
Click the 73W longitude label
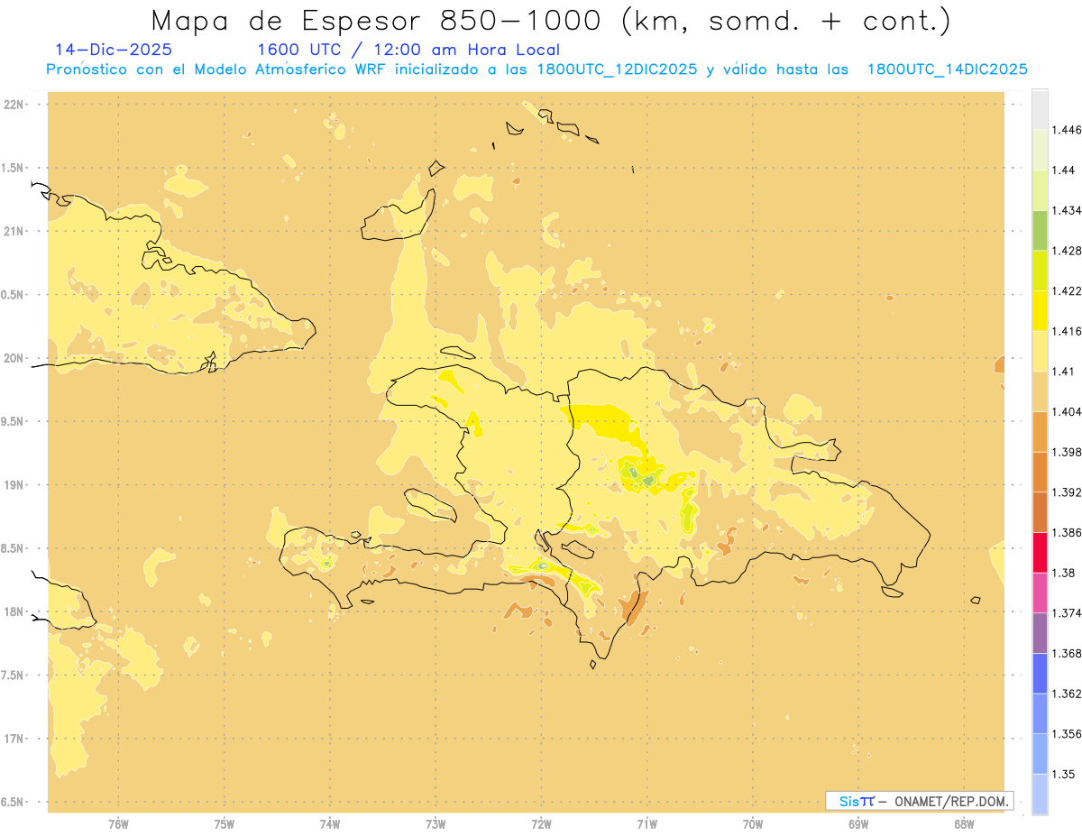pyautogui.click(x=436, y=823)
